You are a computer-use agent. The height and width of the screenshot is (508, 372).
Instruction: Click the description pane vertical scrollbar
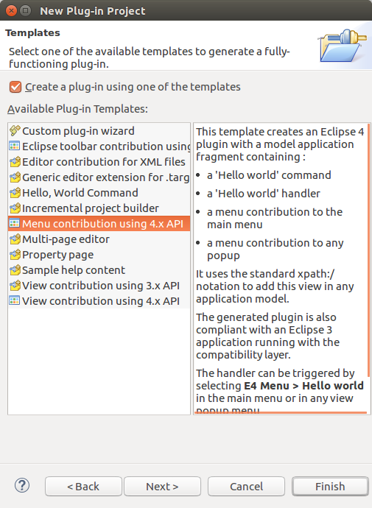368,250
